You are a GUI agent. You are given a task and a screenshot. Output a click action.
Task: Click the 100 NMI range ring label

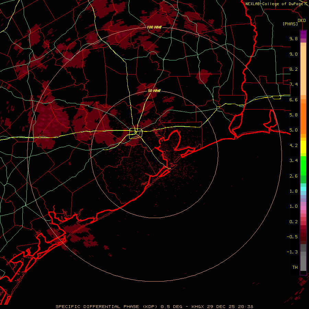pyautogui.click(x=154, y=27)
